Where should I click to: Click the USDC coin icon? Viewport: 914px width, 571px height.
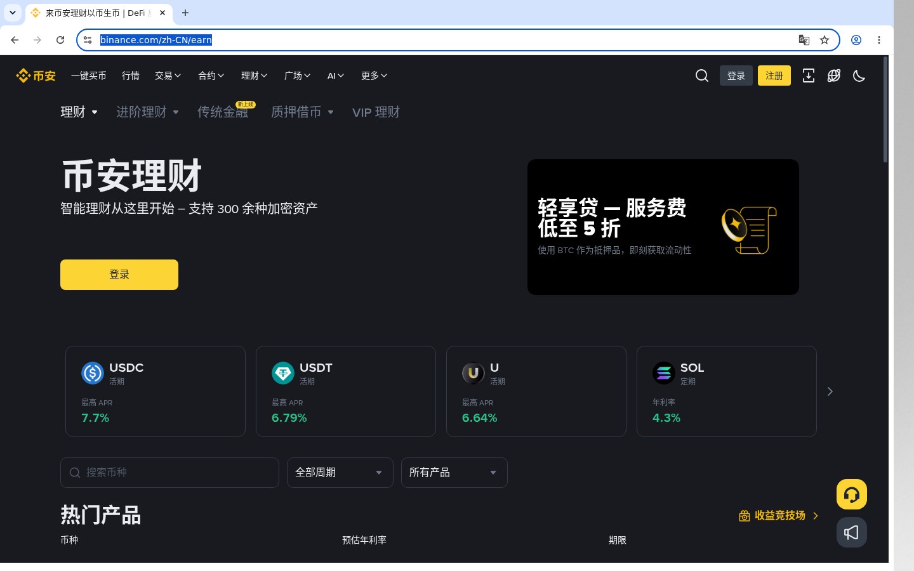(x=93, y=373)
